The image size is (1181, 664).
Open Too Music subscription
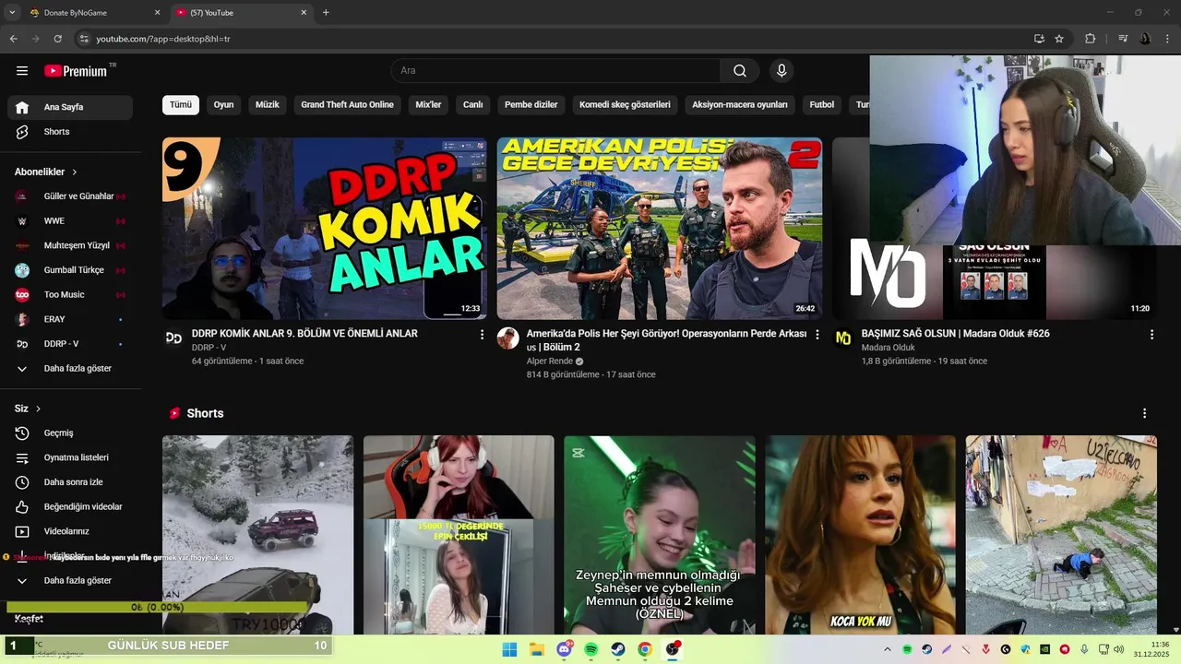point(70,295)
